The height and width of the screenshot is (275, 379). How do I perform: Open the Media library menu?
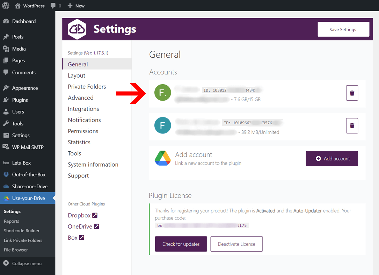(x=28, y=49)
